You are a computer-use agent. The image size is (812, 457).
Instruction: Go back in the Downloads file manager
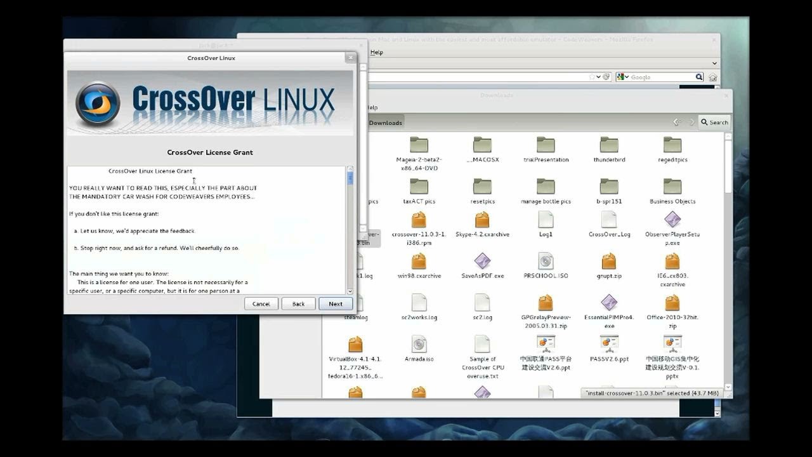coord(677,122)
